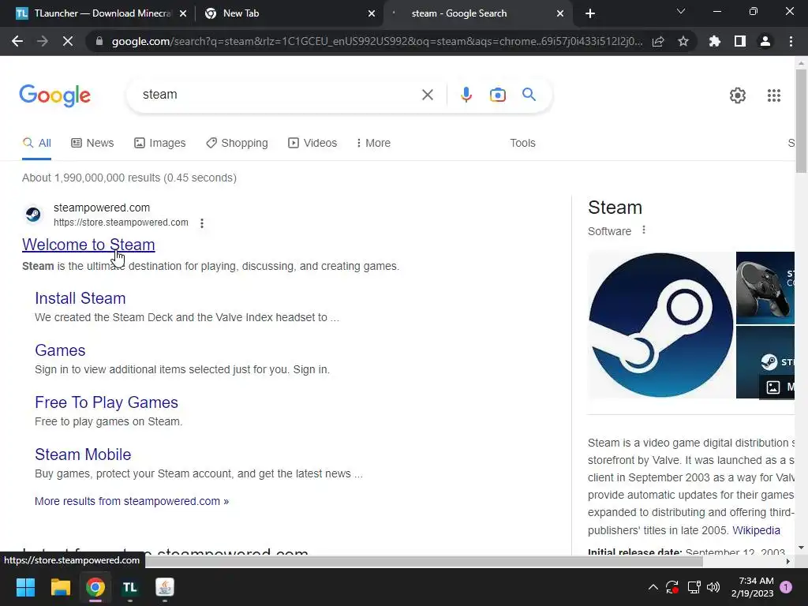Viewport: 808px width, 606px height.
Task: Switch to the TLauncher browser tab
Action: pos(94,13)
